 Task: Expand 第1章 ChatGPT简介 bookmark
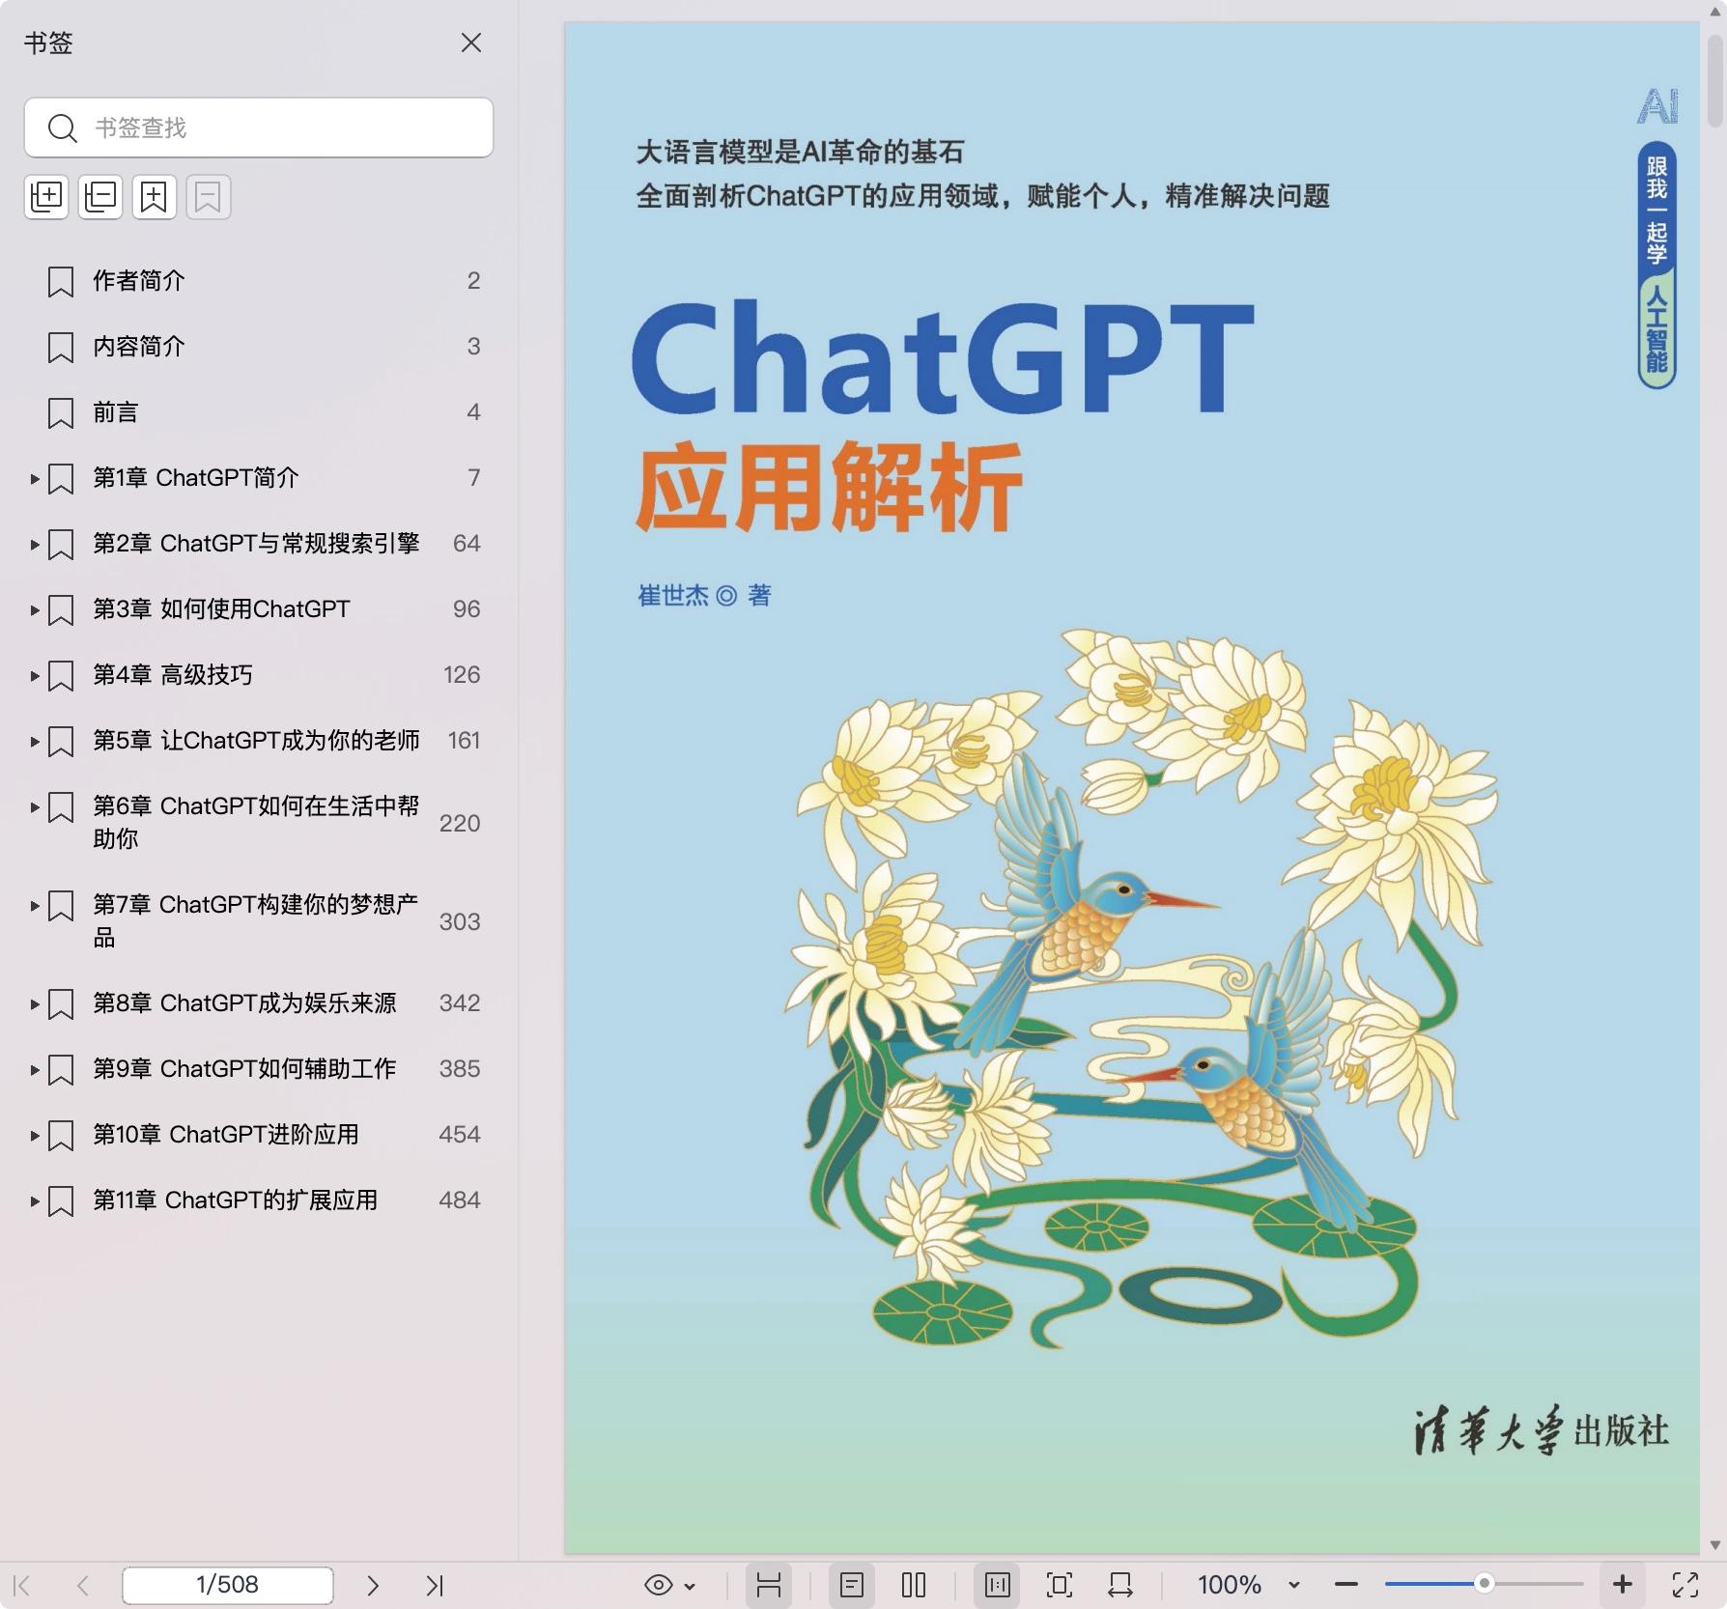(35, 478)
